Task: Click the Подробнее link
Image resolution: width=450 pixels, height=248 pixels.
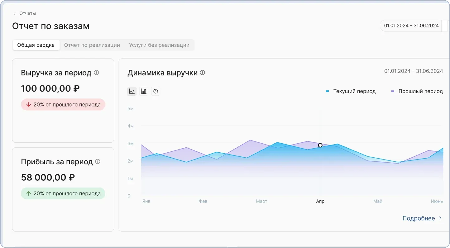Action: coord(419,218)
